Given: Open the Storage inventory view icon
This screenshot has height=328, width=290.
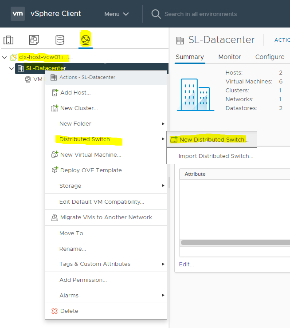Looking at the screenshot, I should [x=60, y=40].
